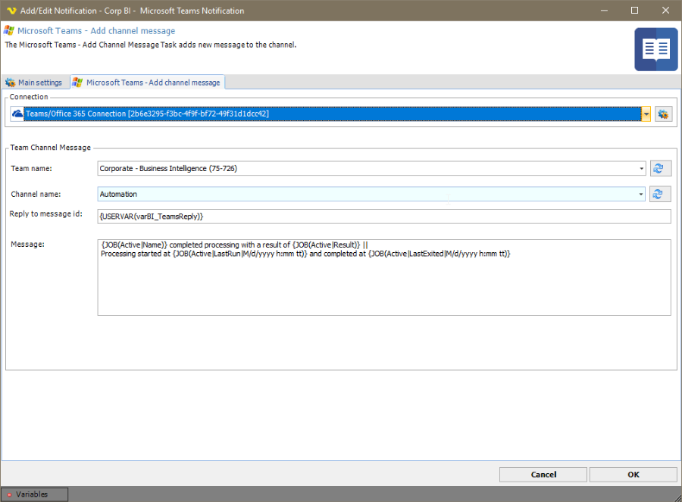Refresh the Channel name list
The image size is (682, 502).
coord(660,194)
